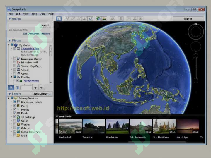Click the My Places globe icon

pos(16,45)
